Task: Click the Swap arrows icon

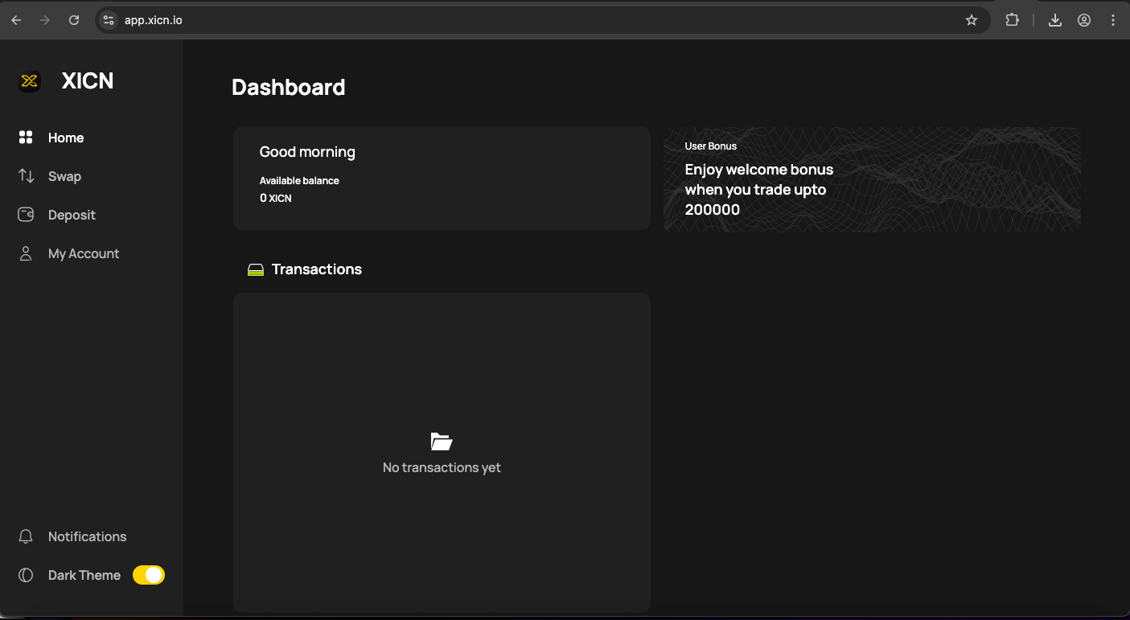Action: [26, 176]
